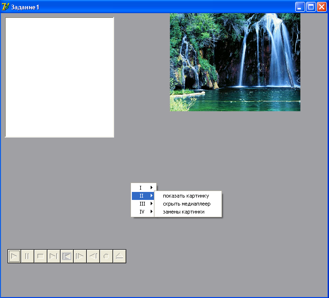This screenshot has width=329, height=298.
Task: Maximize the Задание 1 window
Action: (311, 7)
